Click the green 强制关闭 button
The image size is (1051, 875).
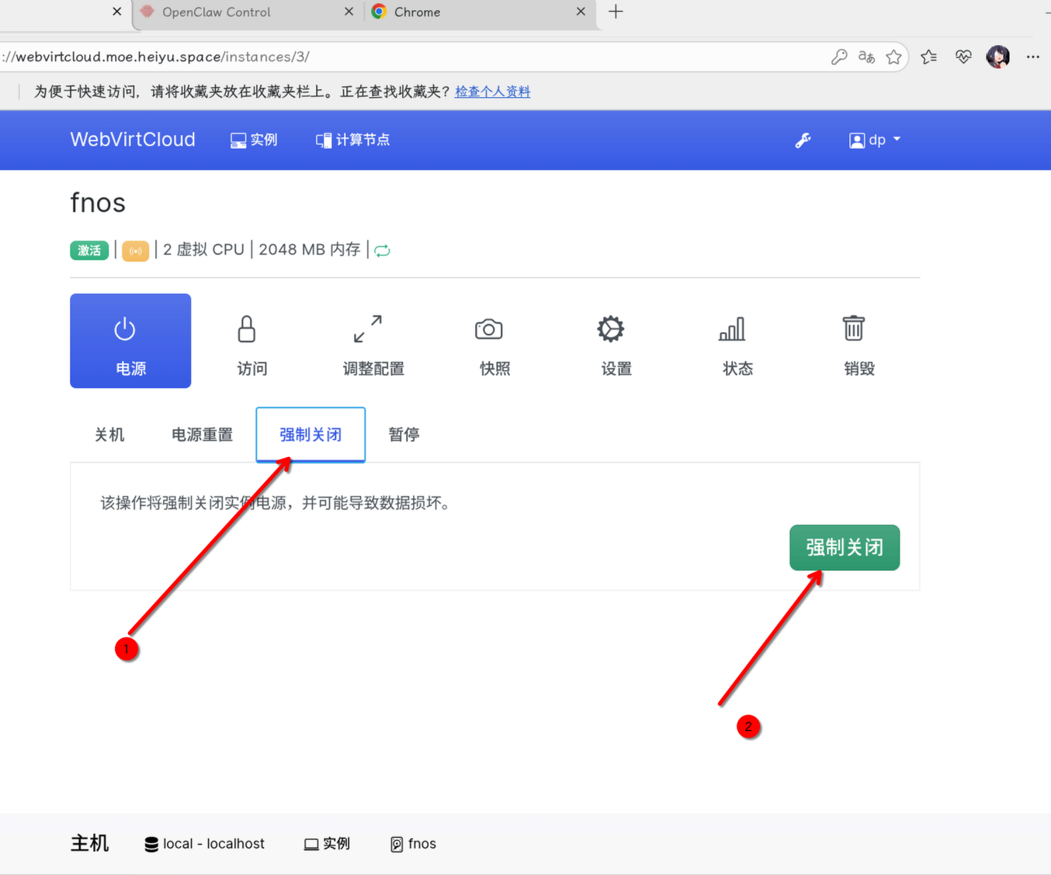[845, 548]
